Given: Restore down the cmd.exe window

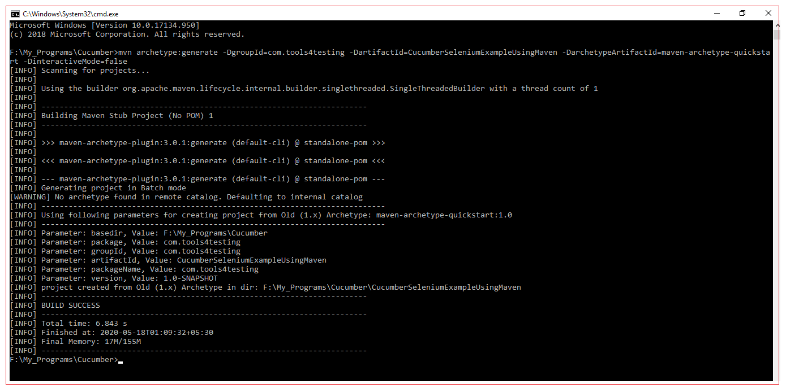Looking at the screenshot, I should 742,14.
